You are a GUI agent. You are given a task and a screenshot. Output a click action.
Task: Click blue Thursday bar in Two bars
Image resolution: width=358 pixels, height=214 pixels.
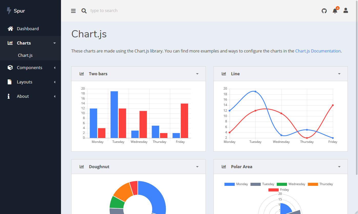pyautogui.click(x=156, y=132)
